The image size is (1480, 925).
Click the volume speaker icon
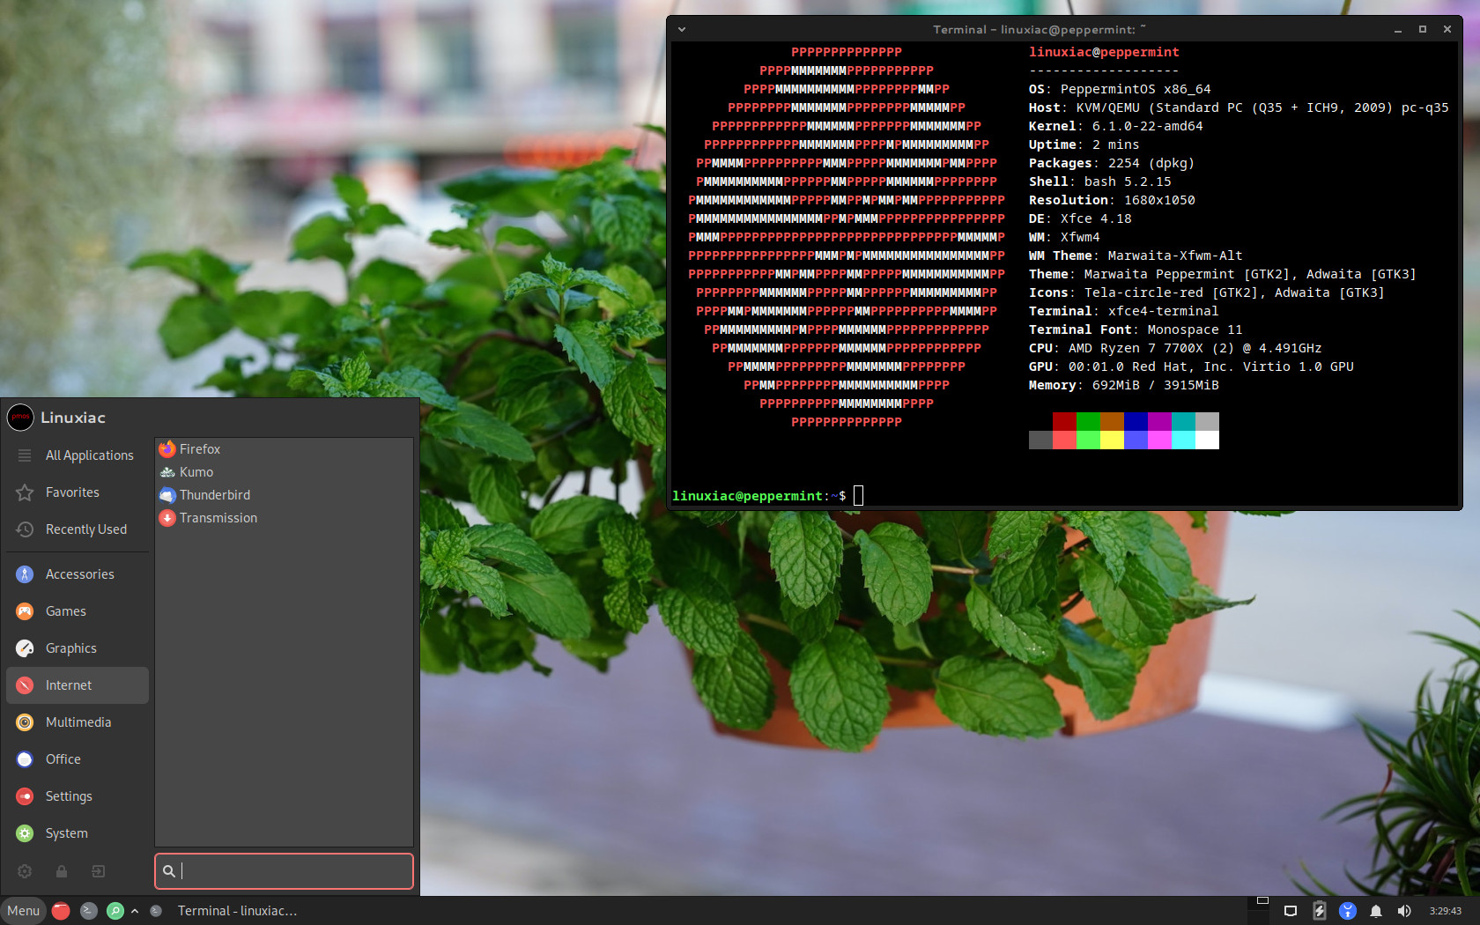pyautogui.click(x=1404, y=911)
